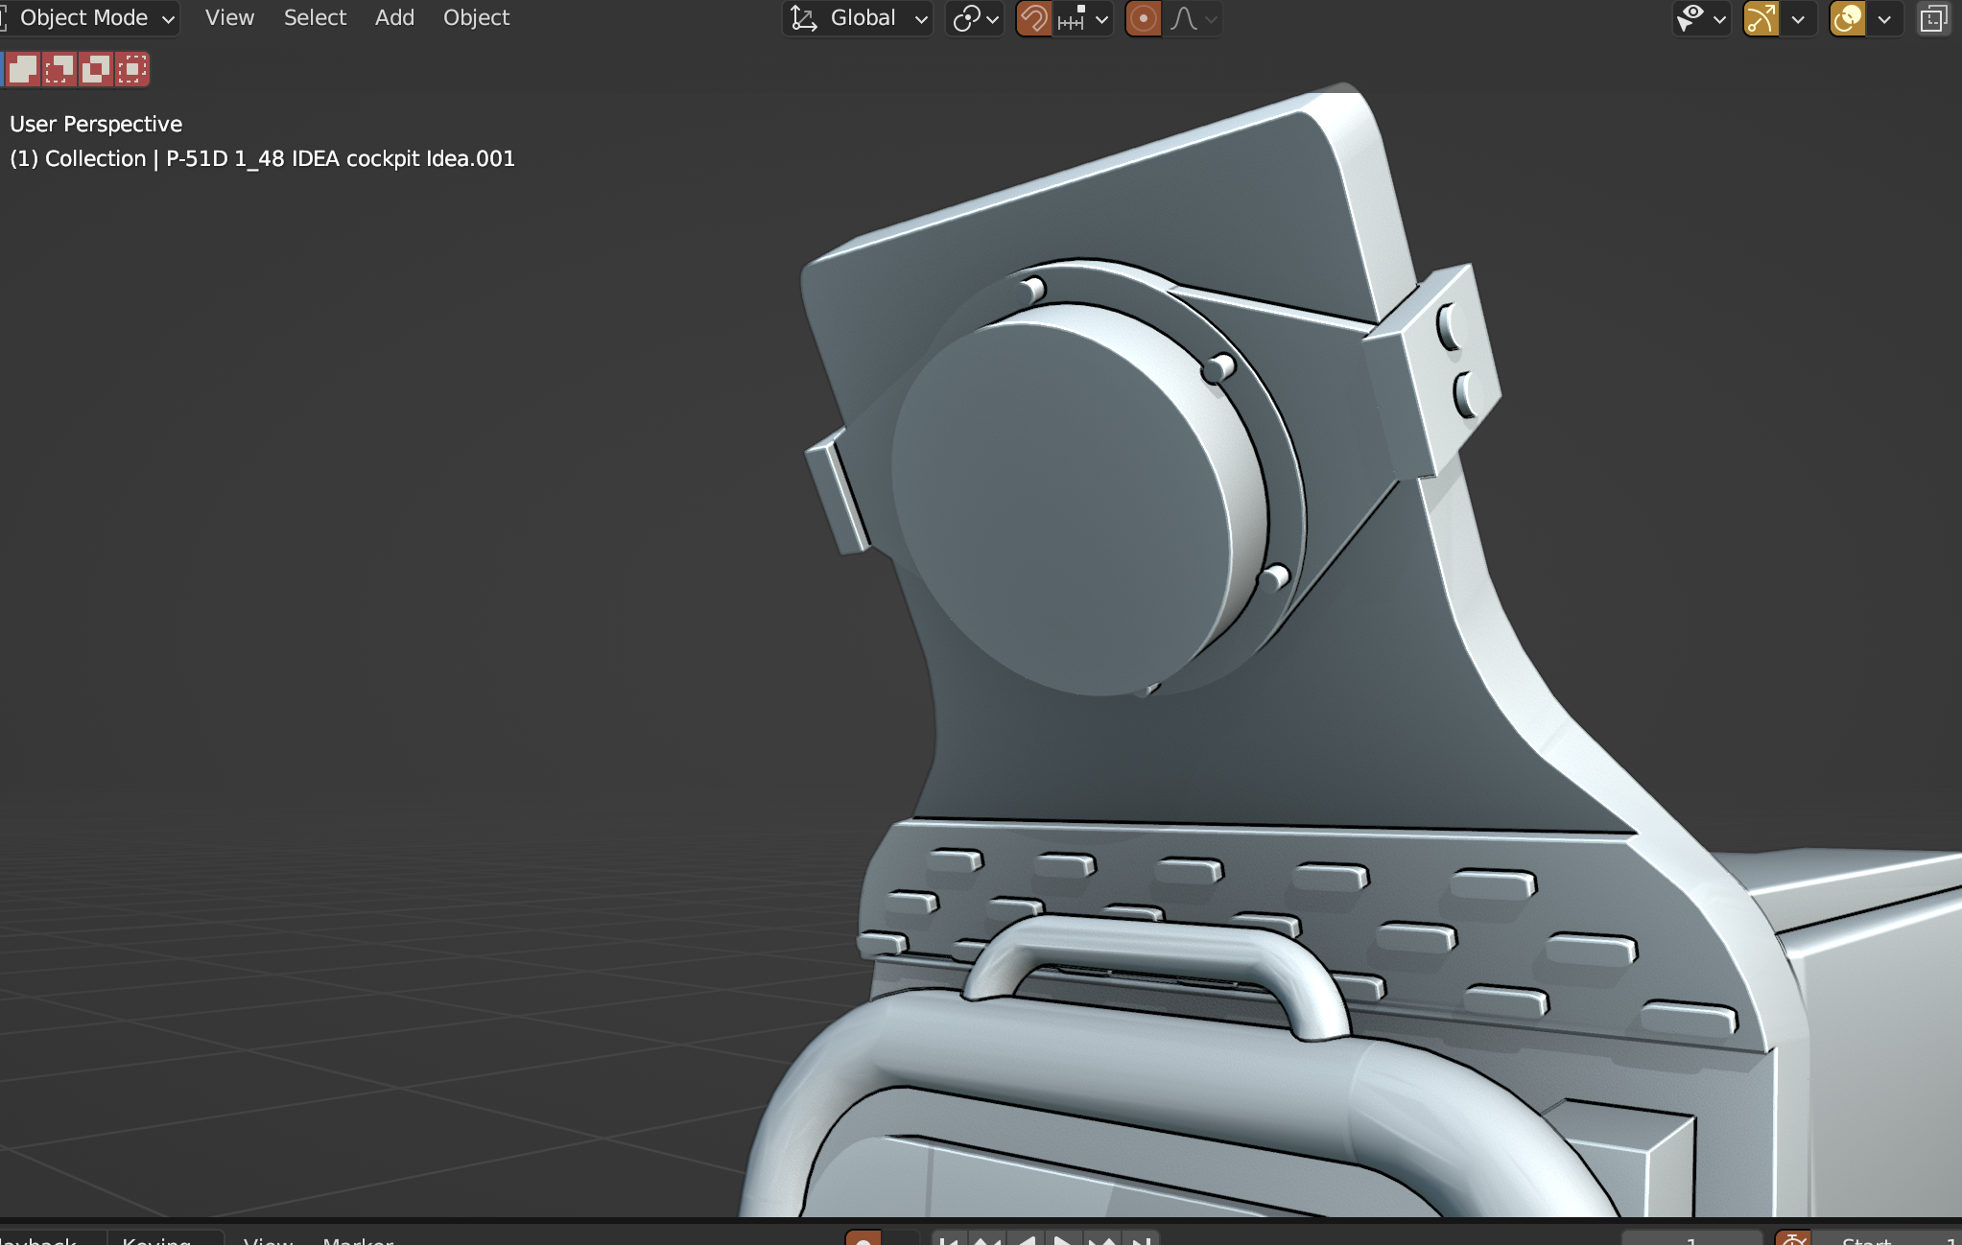Open the Select menu
This screenshot has width=1962, height=1245.
tap(315, 18)
